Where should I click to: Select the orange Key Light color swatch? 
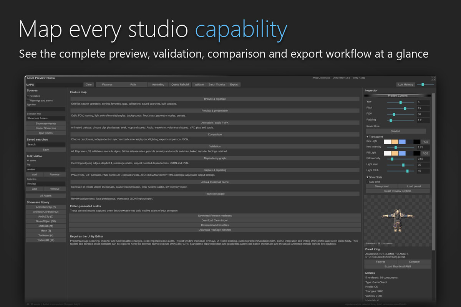coord(395,142)
